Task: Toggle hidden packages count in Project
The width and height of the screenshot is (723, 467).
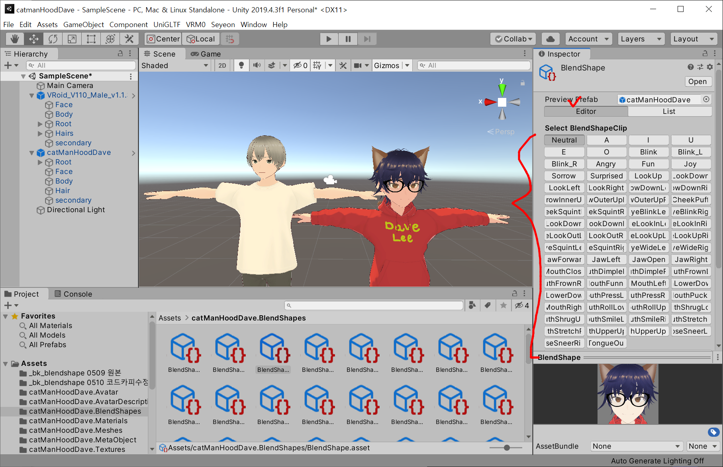Action: [x=522, y=305]
